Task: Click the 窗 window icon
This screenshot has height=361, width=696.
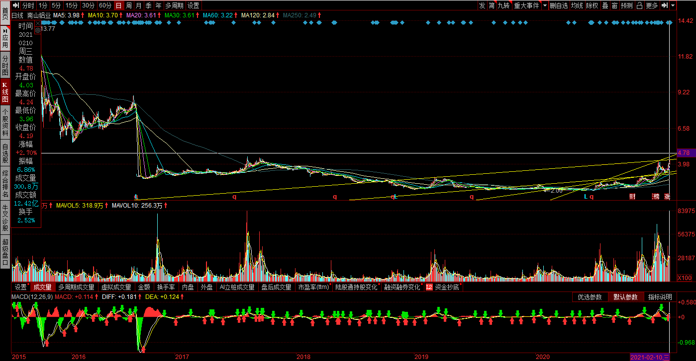Action: 615,5
